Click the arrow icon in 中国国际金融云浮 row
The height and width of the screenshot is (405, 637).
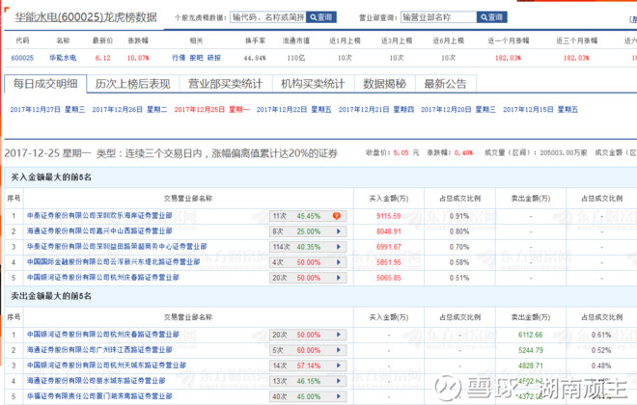point(337,261)
